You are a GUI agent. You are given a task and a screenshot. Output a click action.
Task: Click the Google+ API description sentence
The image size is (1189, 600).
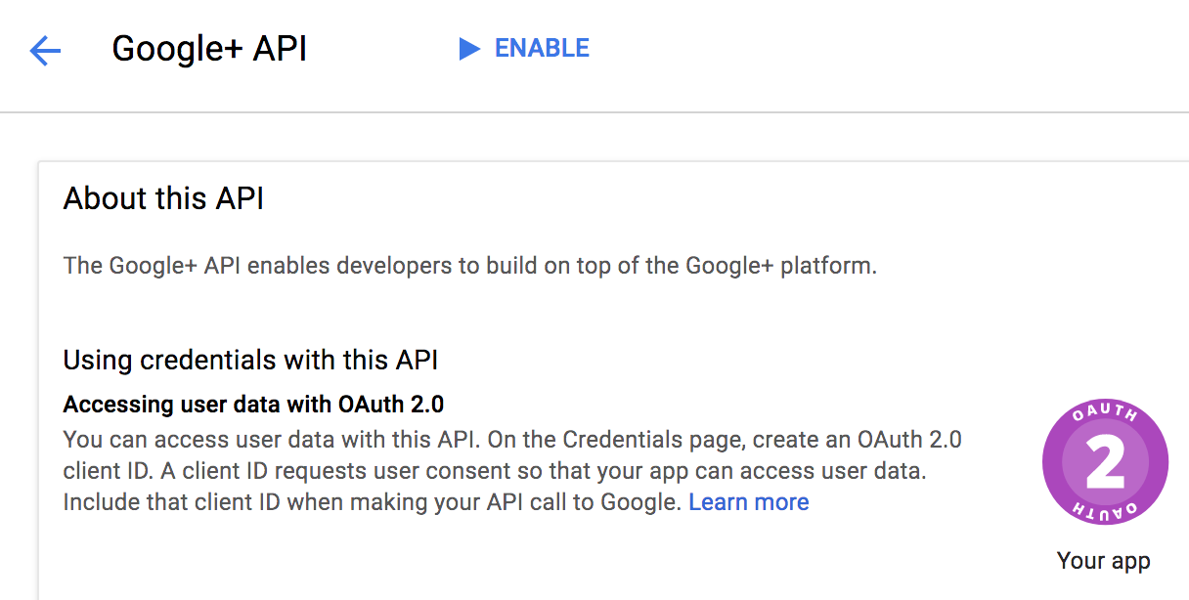tap(469, 265)
